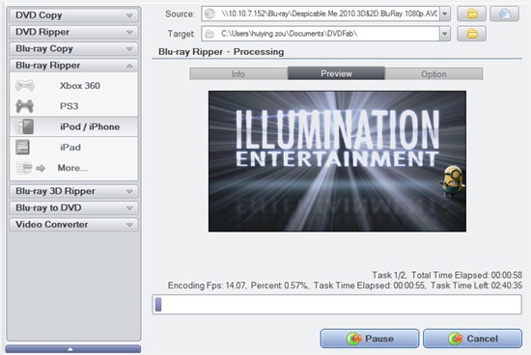Expand the DVD Copy section
This screenshot has height=355, width=531.
pyautogui.click(x=73, y=15)
